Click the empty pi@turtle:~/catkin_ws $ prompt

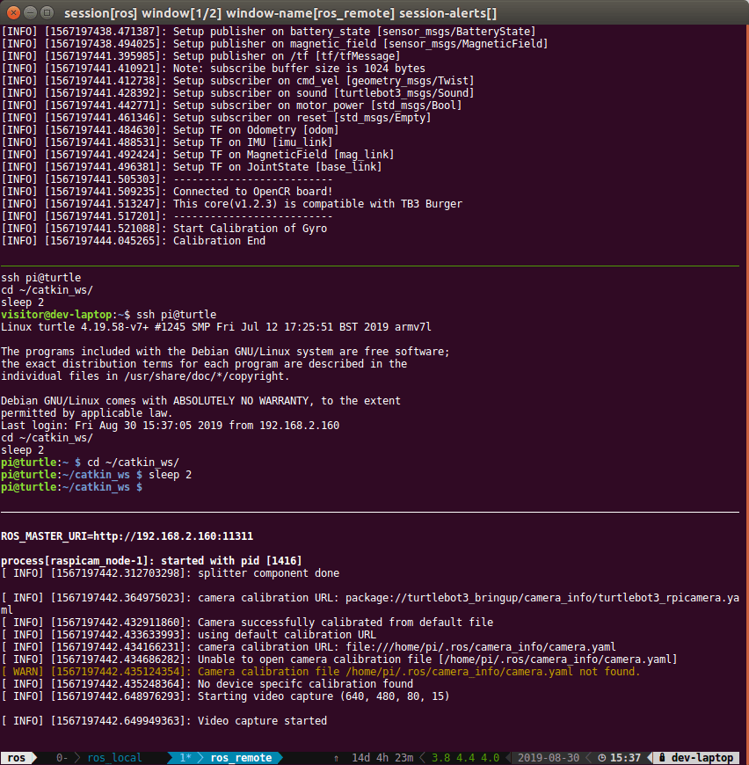click(x=72, y=487)
